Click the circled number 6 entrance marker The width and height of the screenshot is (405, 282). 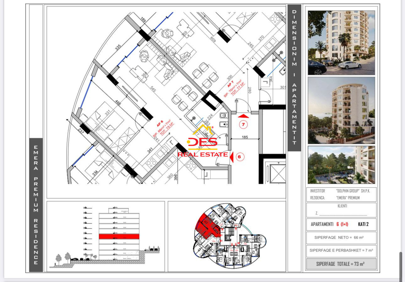[x=240, y=157]
